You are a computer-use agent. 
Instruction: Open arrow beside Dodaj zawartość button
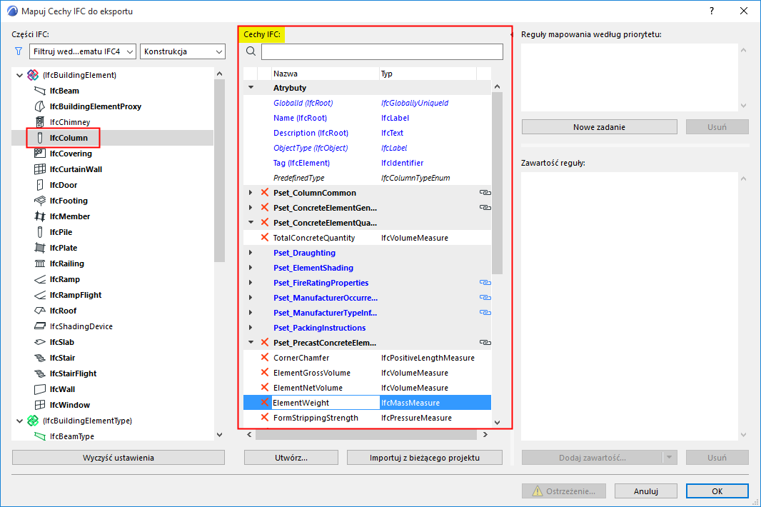(x=670, y=458)
